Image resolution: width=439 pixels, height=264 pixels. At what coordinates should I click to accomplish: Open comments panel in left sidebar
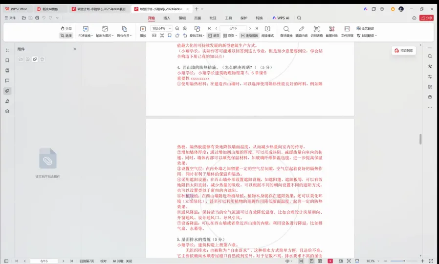tap(7, 81)
